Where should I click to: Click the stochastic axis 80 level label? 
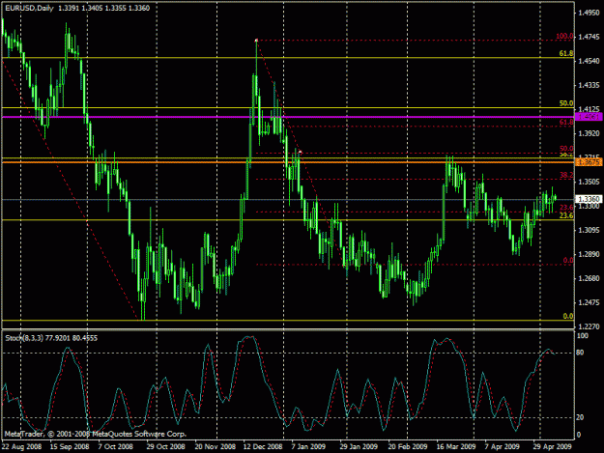click(x=580, y=353)
